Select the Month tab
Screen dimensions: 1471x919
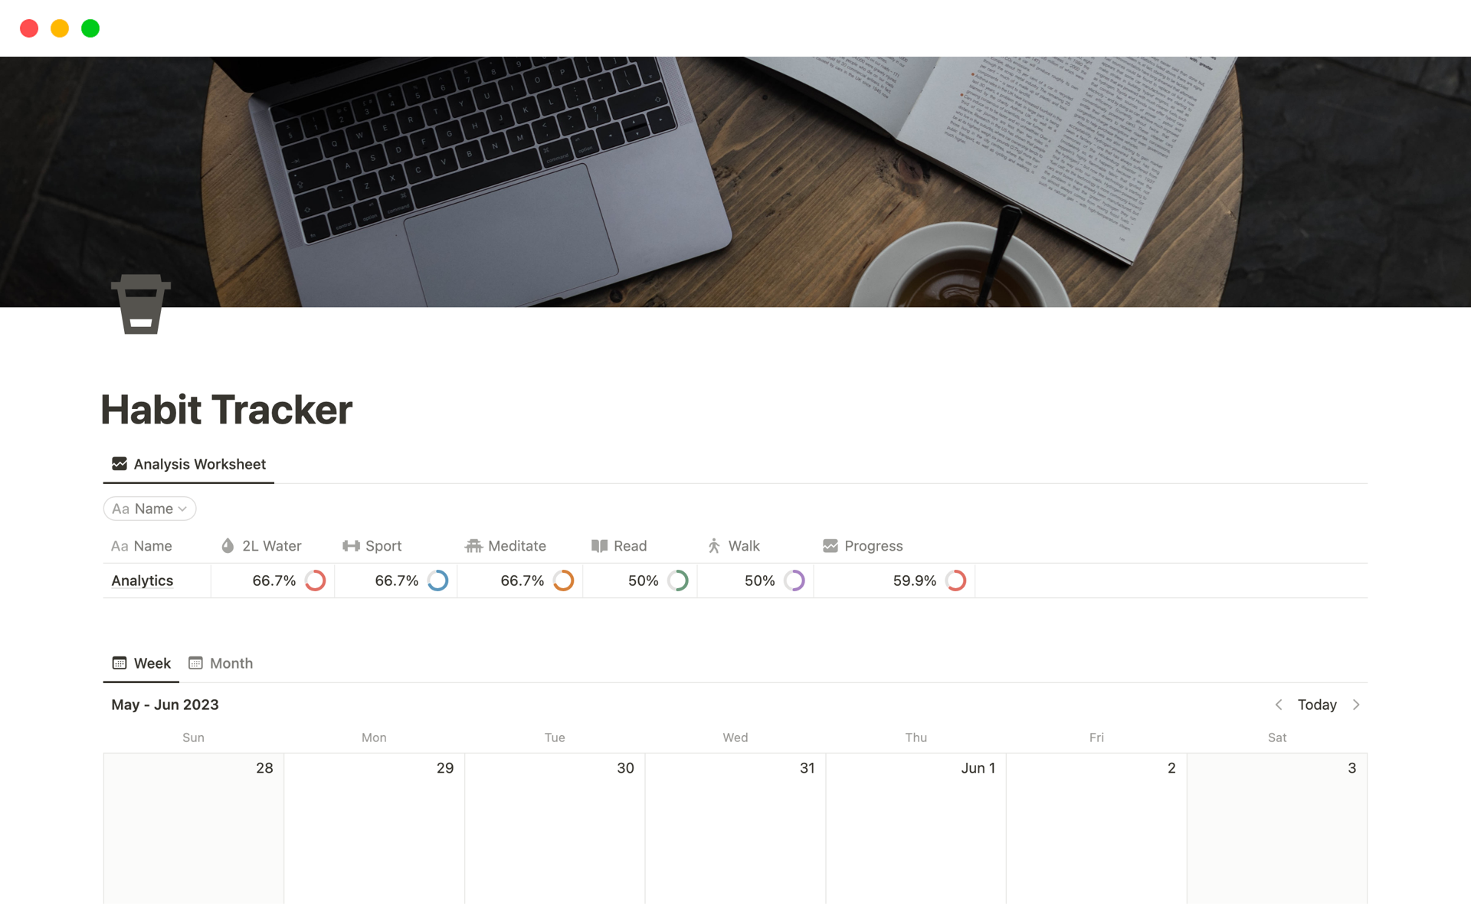221,662
